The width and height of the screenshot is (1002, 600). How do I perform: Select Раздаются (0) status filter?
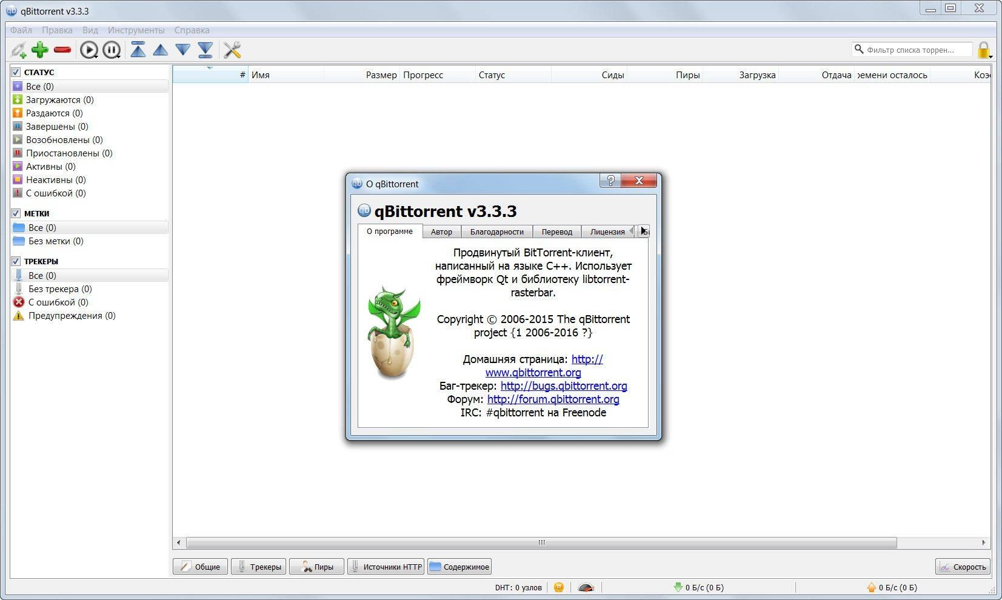pyautogui.click(x=90, y=113)
